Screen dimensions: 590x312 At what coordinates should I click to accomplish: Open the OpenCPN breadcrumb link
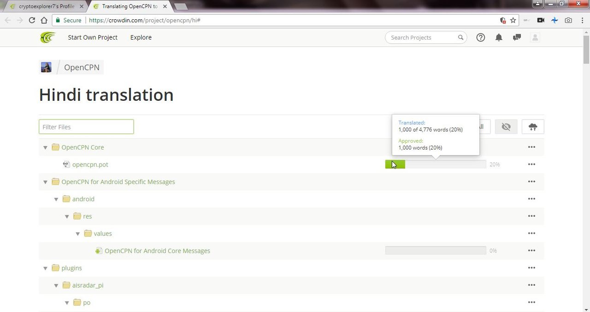click(82, 67)
